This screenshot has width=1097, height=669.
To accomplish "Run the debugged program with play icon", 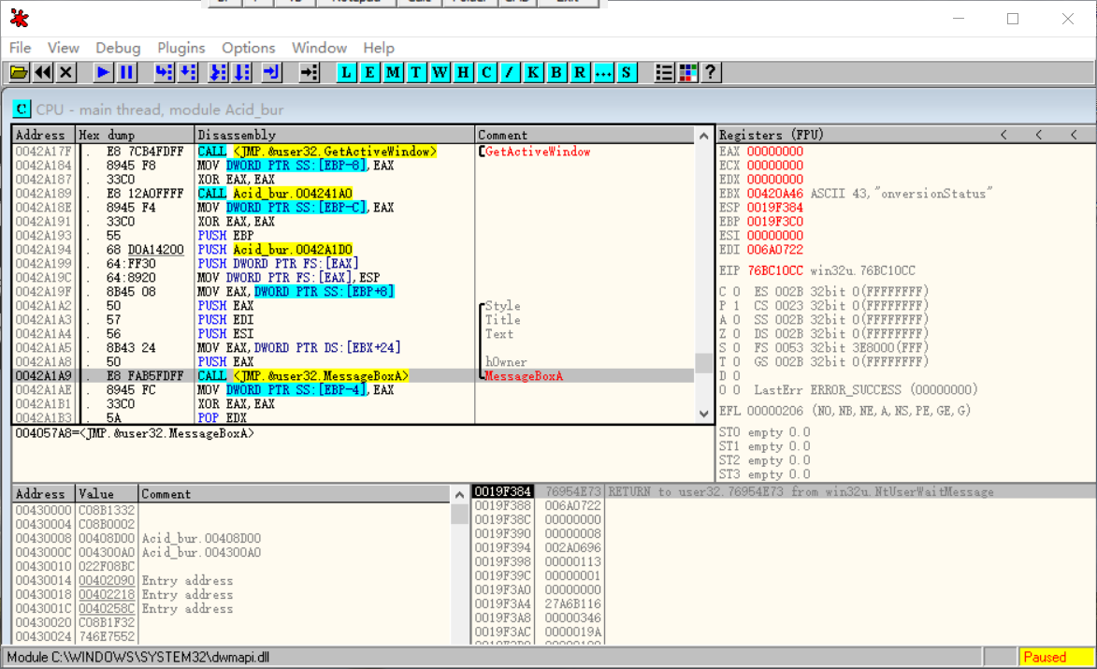I will (104, 72).
